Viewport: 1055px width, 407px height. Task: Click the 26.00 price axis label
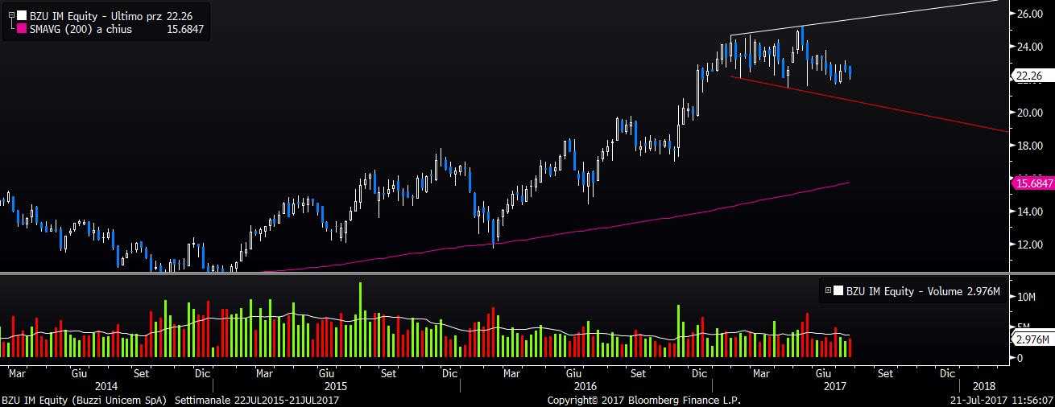[x=1031, y=14]
